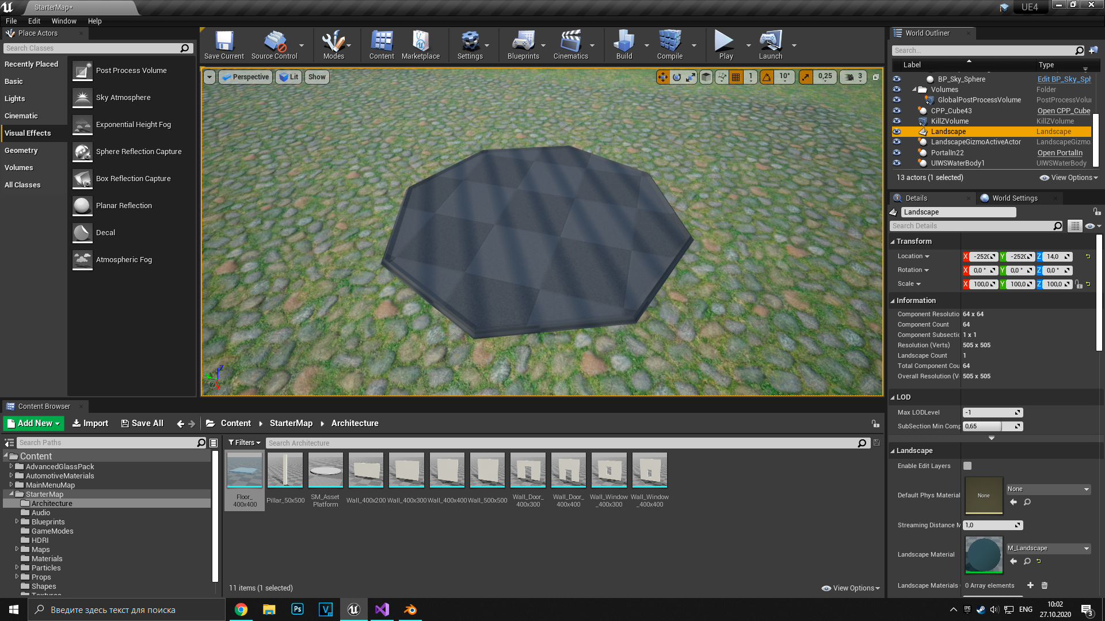Viewport: 1105px width, 621px height.
Task: Open the Window menu
Action: point(64,21)
